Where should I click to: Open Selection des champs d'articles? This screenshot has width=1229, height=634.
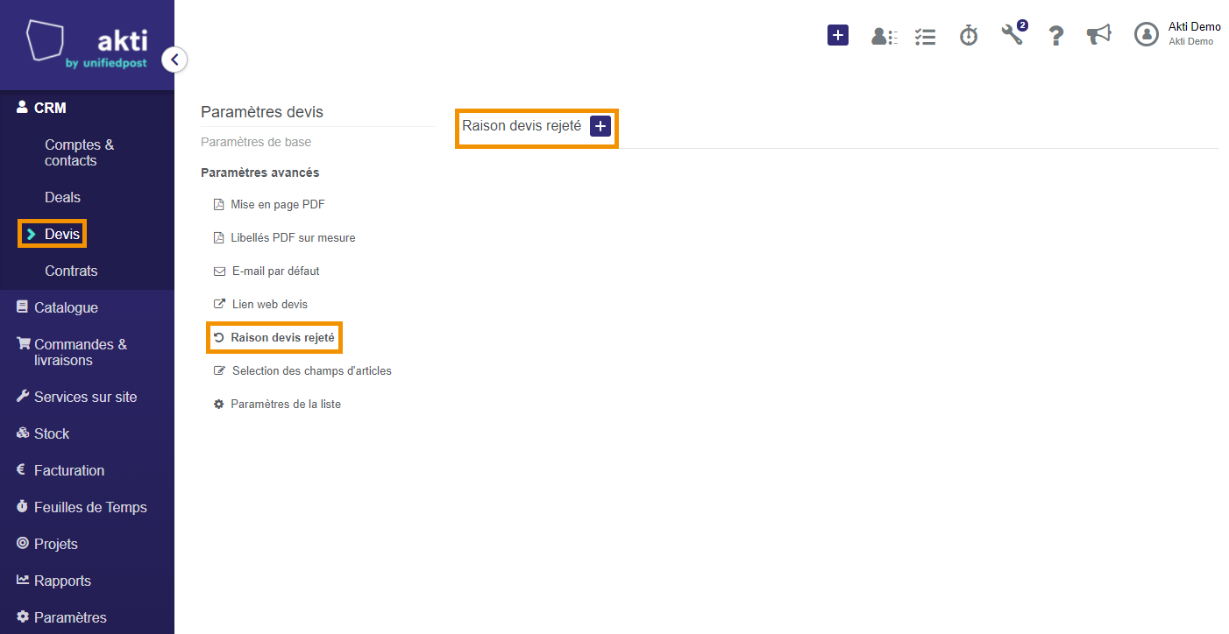(303, 370)
